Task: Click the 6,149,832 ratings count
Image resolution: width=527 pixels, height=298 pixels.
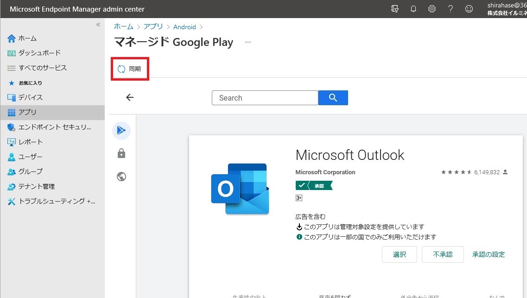Action: coord(487,172)
